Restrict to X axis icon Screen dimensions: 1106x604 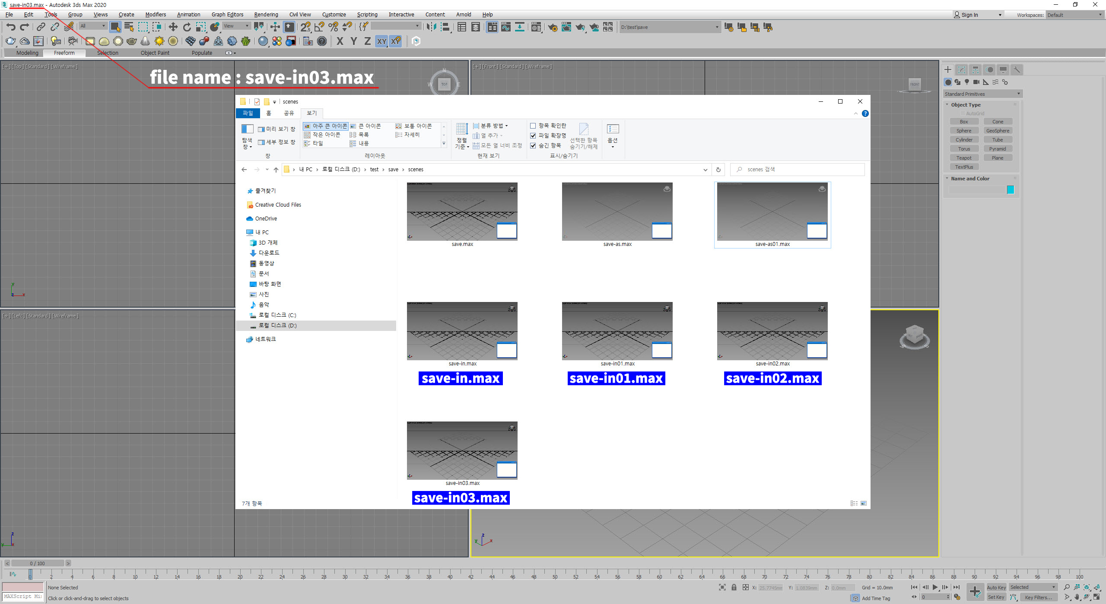coord(340,41)
